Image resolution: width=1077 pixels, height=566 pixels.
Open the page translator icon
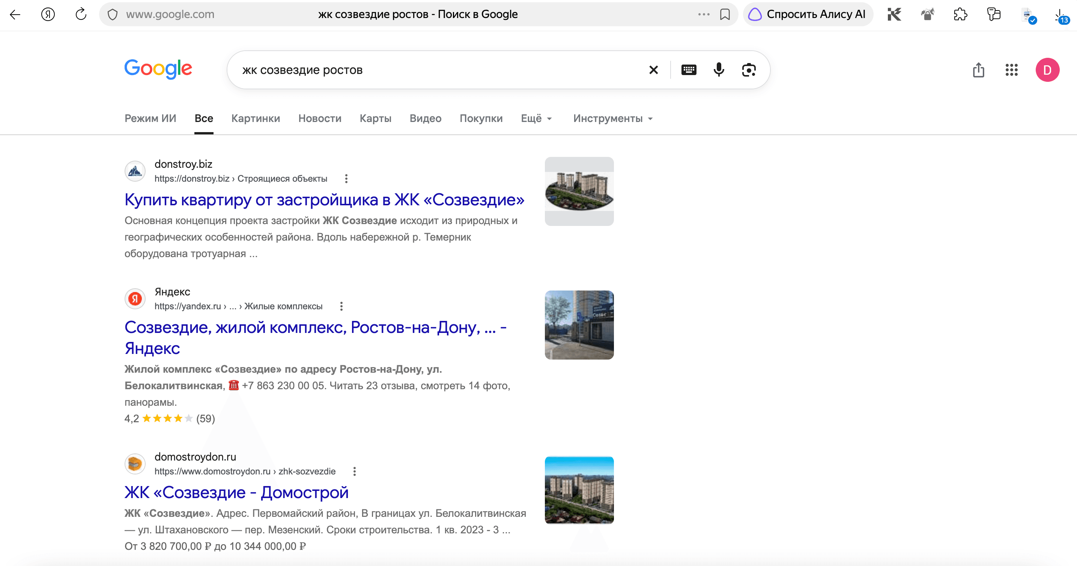click(994, 15)
